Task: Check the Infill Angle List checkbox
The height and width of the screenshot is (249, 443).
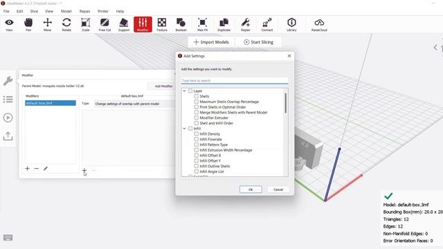Action: 197,172
